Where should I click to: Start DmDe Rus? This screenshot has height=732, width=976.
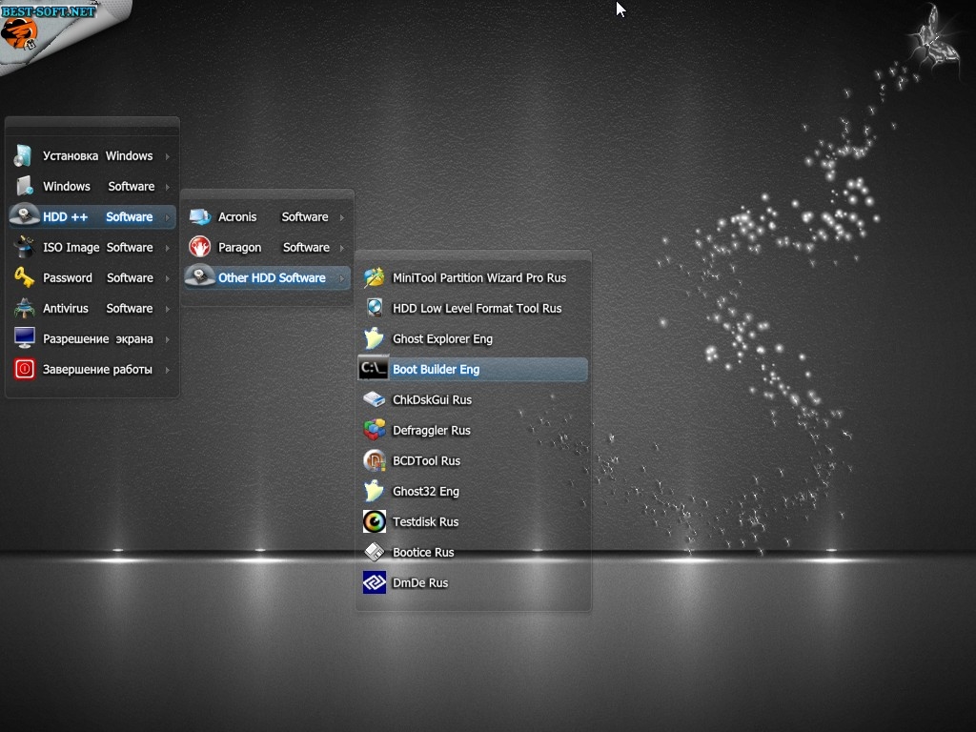click(473, 582)
